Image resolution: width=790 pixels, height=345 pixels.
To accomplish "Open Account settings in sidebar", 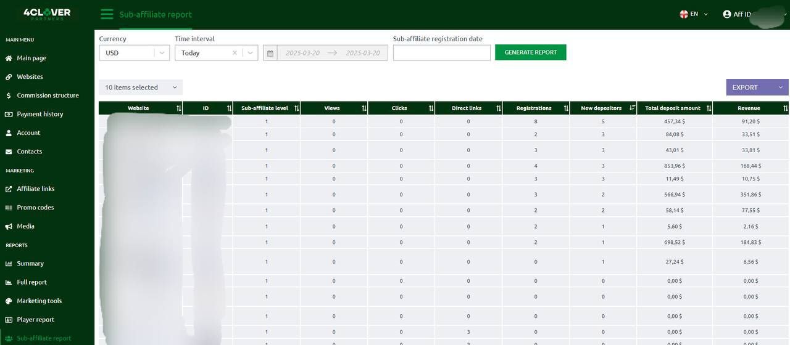I will point(28,132).
